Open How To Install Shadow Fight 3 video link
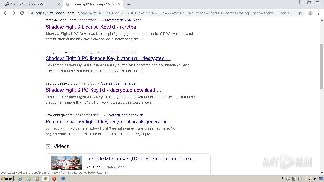Viewport: 324px width, 182px height. [x=141, y=158]
